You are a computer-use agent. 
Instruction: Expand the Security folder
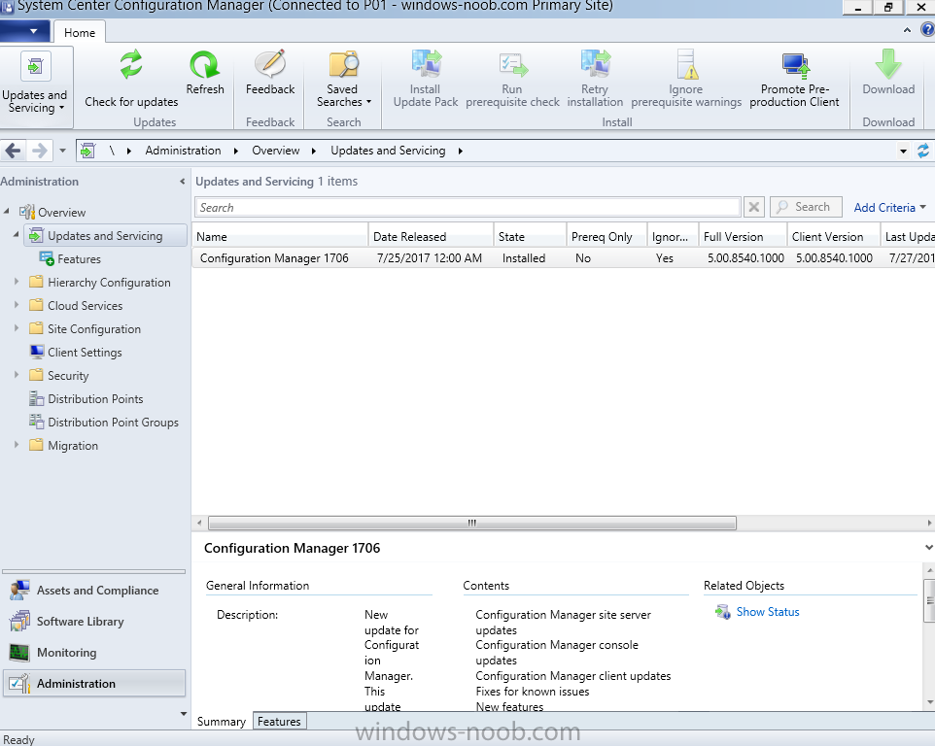(x=17, y=374)
